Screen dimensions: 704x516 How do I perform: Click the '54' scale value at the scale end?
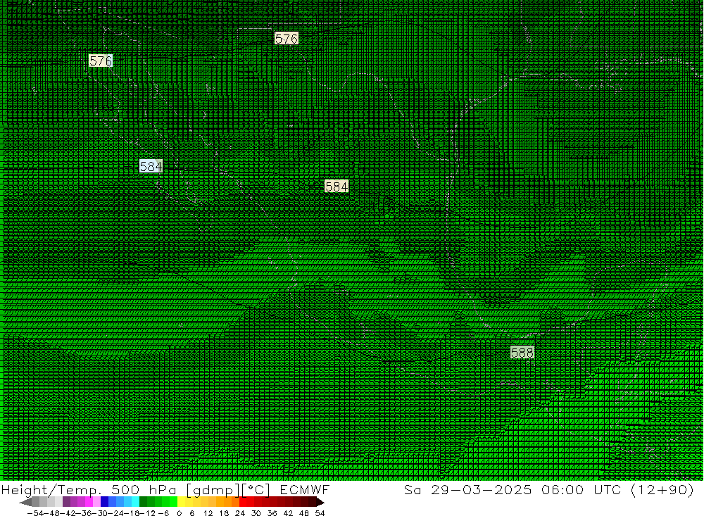[320, 513]
